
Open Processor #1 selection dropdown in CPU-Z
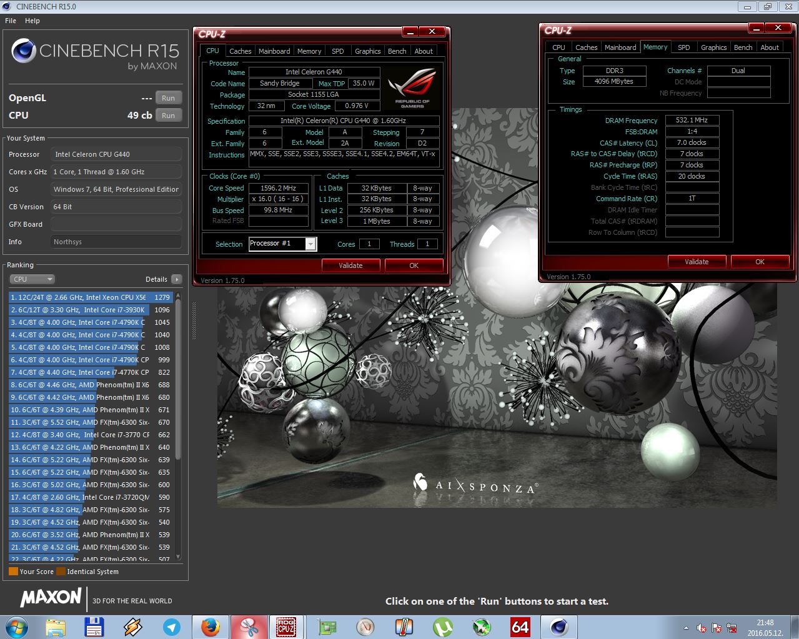(282, 244)
